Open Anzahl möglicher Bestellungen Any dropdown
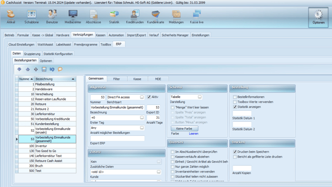 click(x=142, y=128)
